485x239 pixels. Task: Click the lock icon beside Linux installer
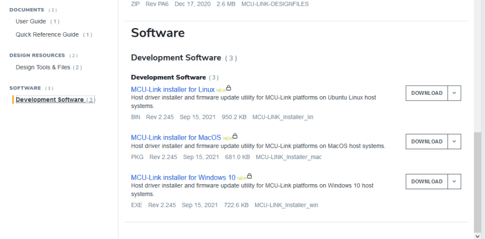[229, 88]
